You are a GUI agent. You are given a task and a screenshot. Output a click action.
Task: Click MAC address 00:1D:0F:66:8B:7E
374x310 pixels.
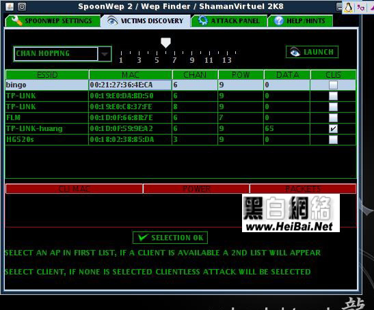tap(121, 117)
